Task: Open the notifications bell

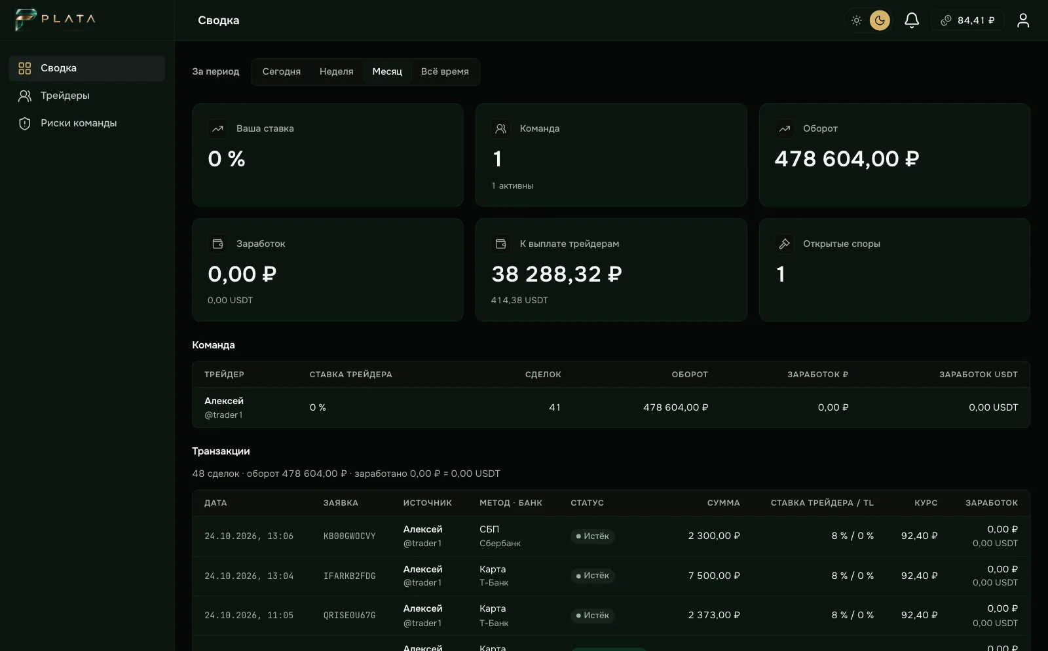Action: [x=912, y=20]
